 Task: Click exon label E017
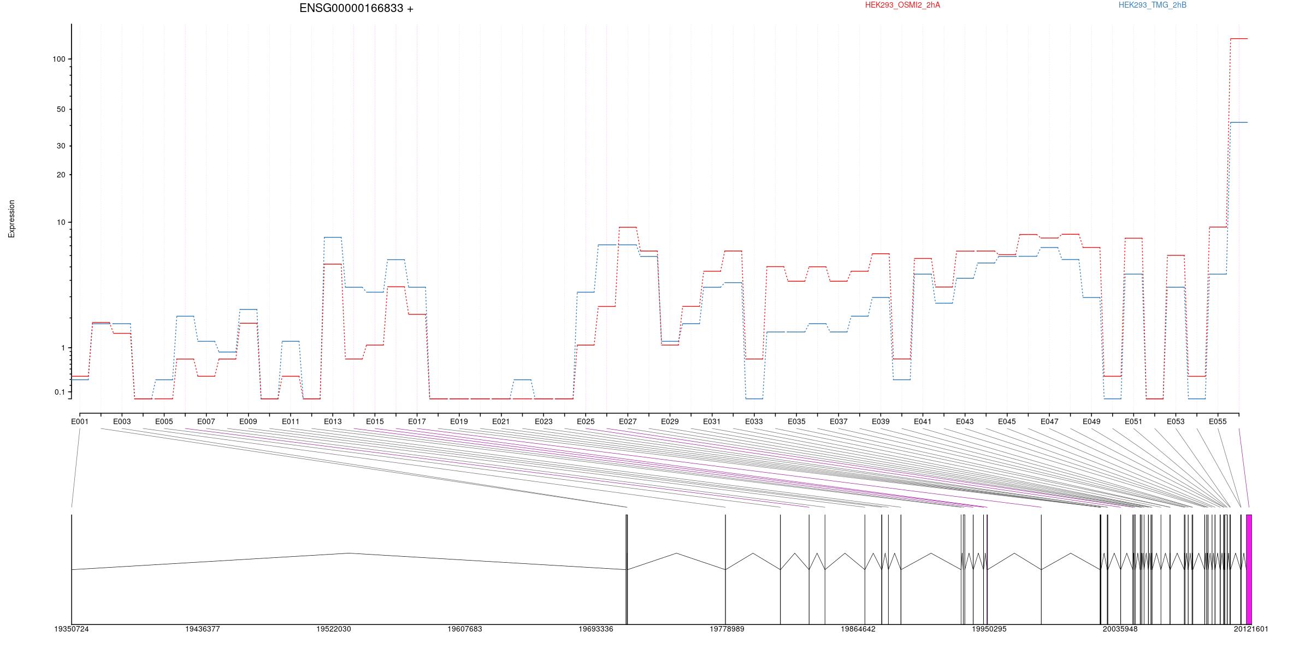(417, 421)
